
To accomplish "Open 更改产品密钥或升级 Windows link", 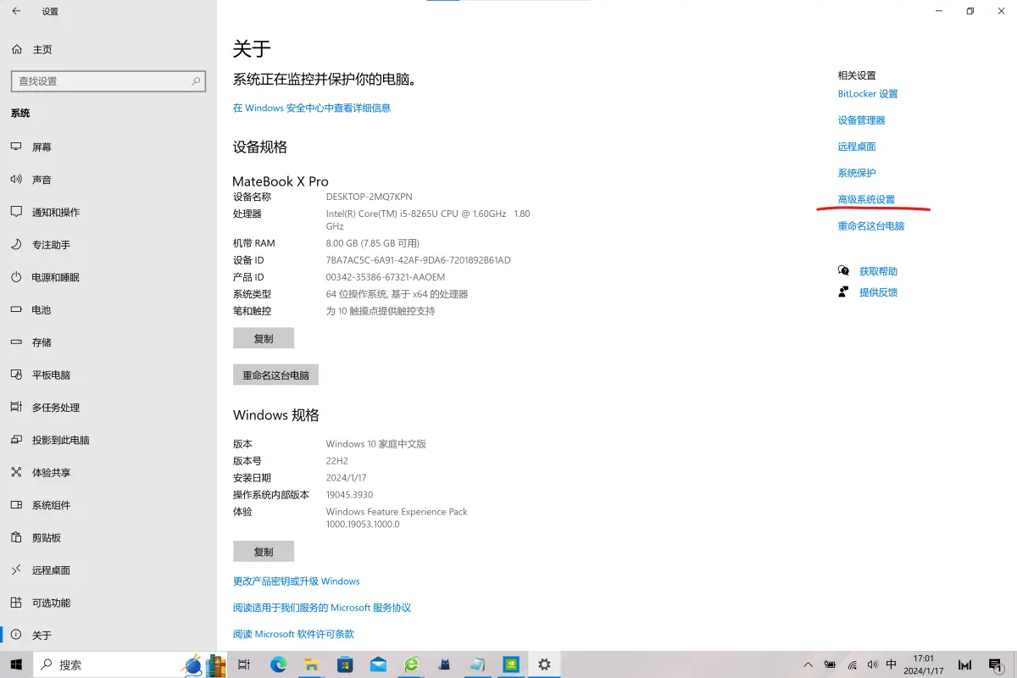I will [297, 581].
